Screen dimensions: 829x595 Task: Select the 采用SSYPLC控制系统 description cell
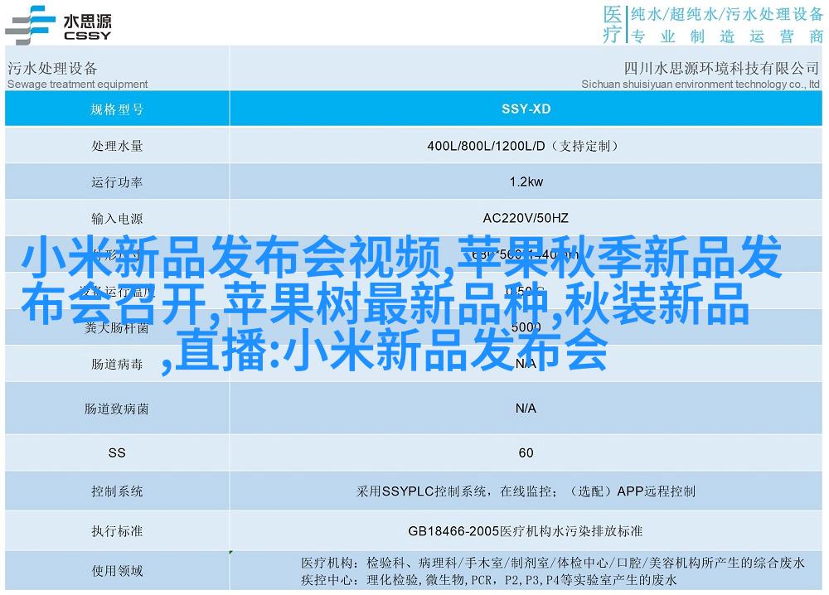(x=526, y=491)
